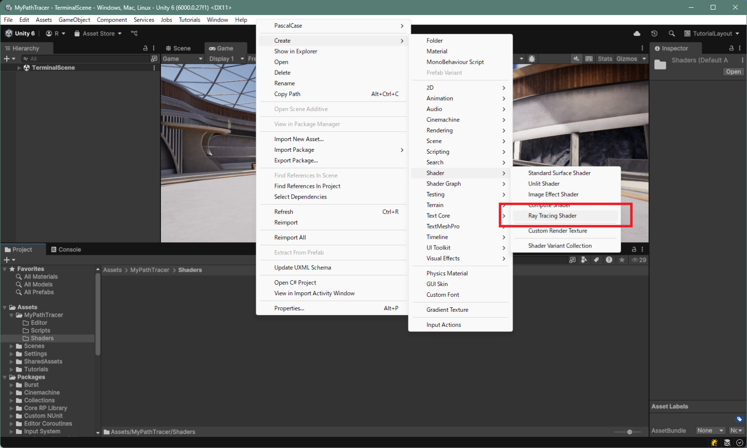The width and height of the screenshot is (747, 448).
Task: Lock the Inspector with the padlock icon
Action: pyautogui.click(x=732, y=48)
